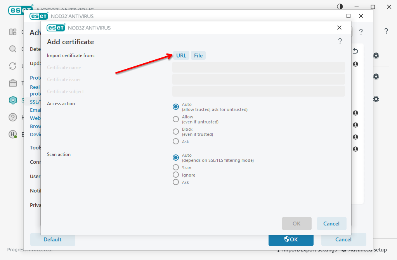The height and width of the screenshot is (260, 397).
Task: Open Privacy settings section in setup tree
Action: (x=35, y=205)
